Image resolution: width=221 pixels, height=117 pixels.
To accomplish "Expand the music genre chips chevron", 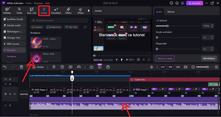I will coord(85,27).
